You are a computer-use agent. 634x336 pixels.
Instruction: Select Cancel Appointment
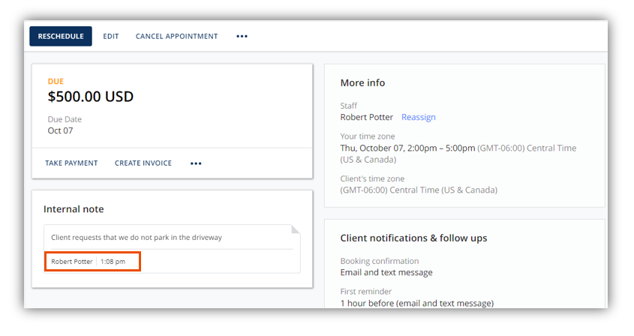pos(177,37)
